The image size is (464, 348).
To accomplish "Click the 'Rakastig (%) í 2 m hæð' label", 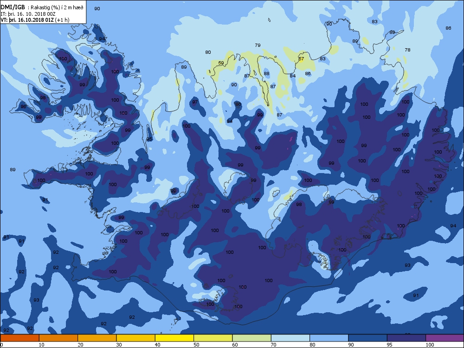I will (x=57, y=8).
